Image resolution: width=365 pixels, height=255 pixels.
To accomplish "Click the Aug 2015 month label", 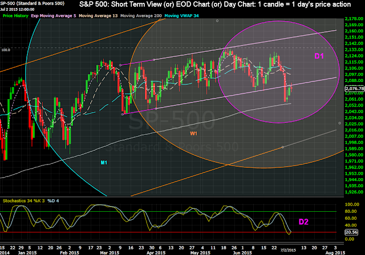I will pos(335,253).
